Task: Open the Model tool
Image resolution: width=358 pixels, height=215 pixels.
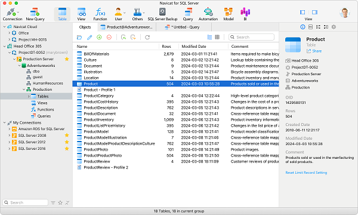Action: pyautogui.click(x=229, y=12)
